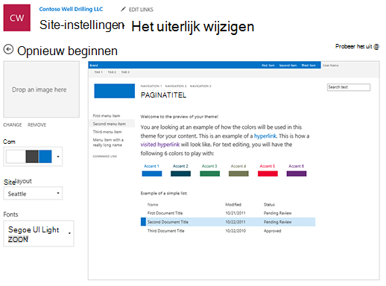Click the Het uiterlijk wijzigen heading
386x286 pixels.
tap(193, 26)
